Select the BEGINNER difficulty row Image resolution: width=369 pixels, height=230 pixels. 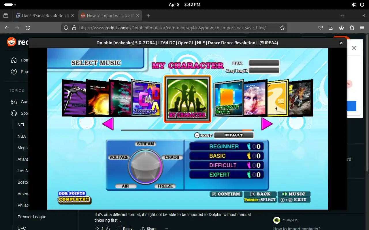(226, 146)
